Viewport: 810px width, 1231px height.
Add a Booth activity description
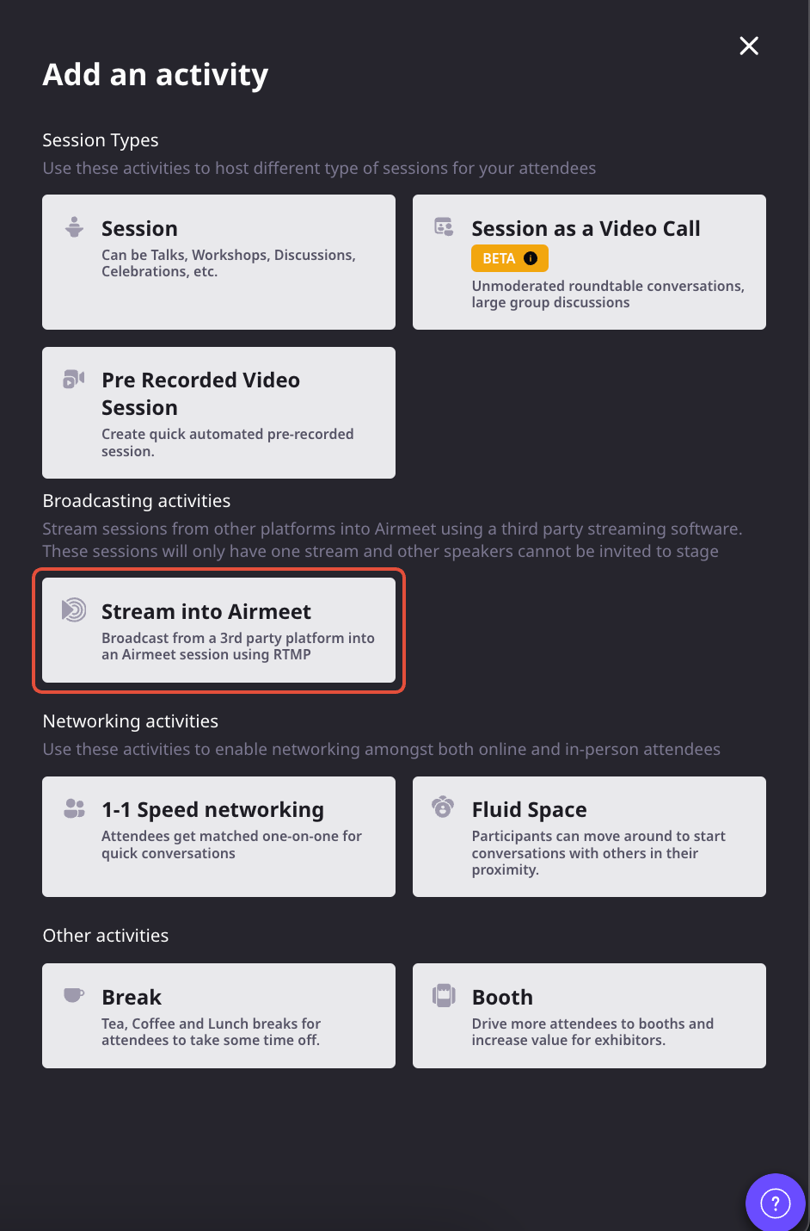pyautogui.click(x=592, y=1032)
